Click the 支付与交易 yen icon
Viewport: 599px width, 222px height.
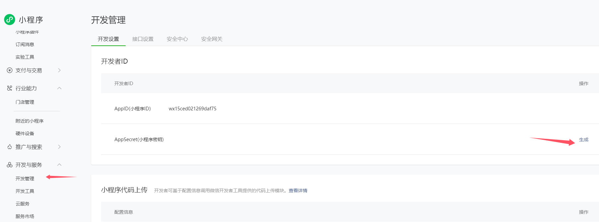pyautogui.click(x=10, y=70)
